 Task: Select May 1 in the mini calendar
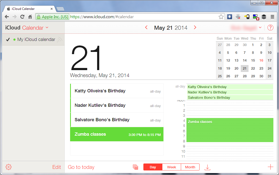coord(253,45)
